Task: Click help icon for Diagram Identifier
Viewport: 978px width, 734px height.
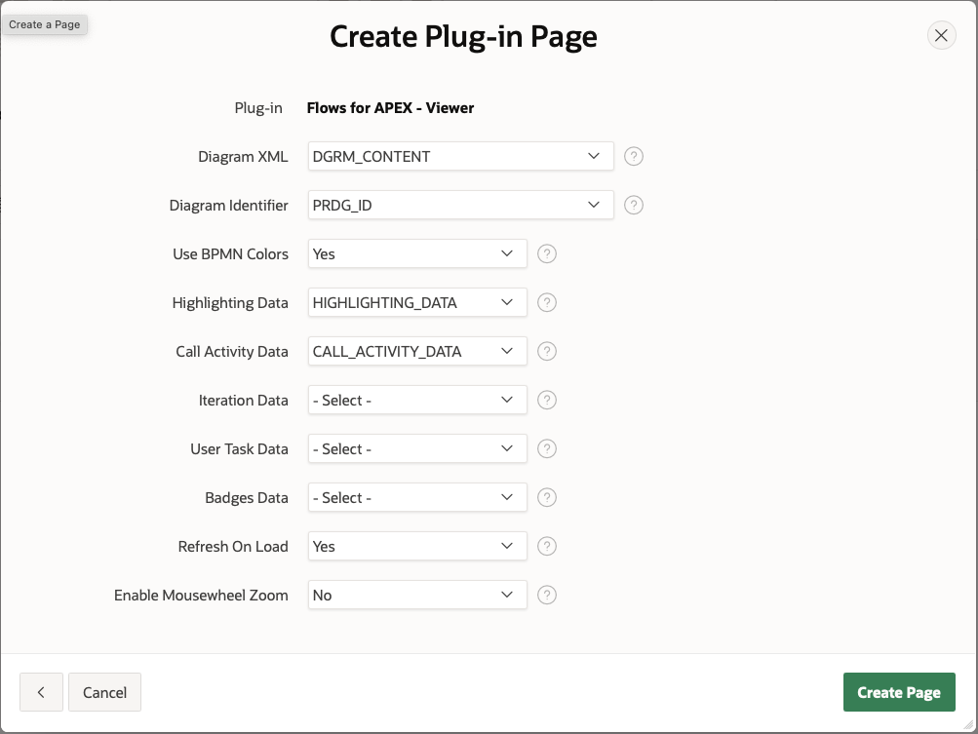Action: tap(634, 205)
